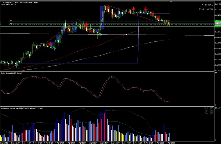The width and height of the screenshot is (223, 145).
Task: Select the white current price tag on scale
Action: (x=218, y=24)
